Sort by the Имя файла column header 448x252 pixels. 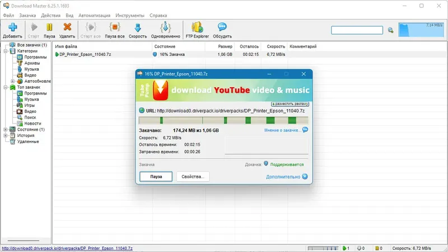[x=102, y=46]
